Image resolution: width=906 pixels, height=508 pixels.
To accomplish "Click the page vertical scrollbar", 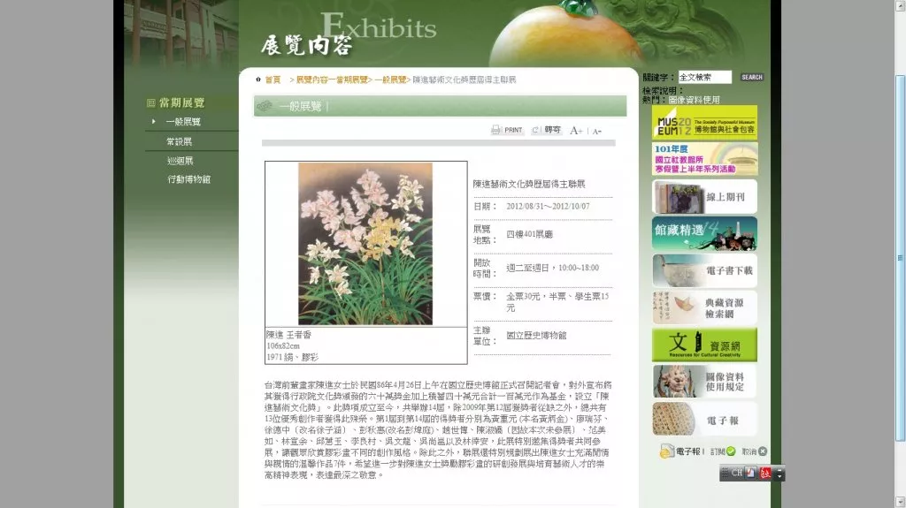I will click(900, 257).
